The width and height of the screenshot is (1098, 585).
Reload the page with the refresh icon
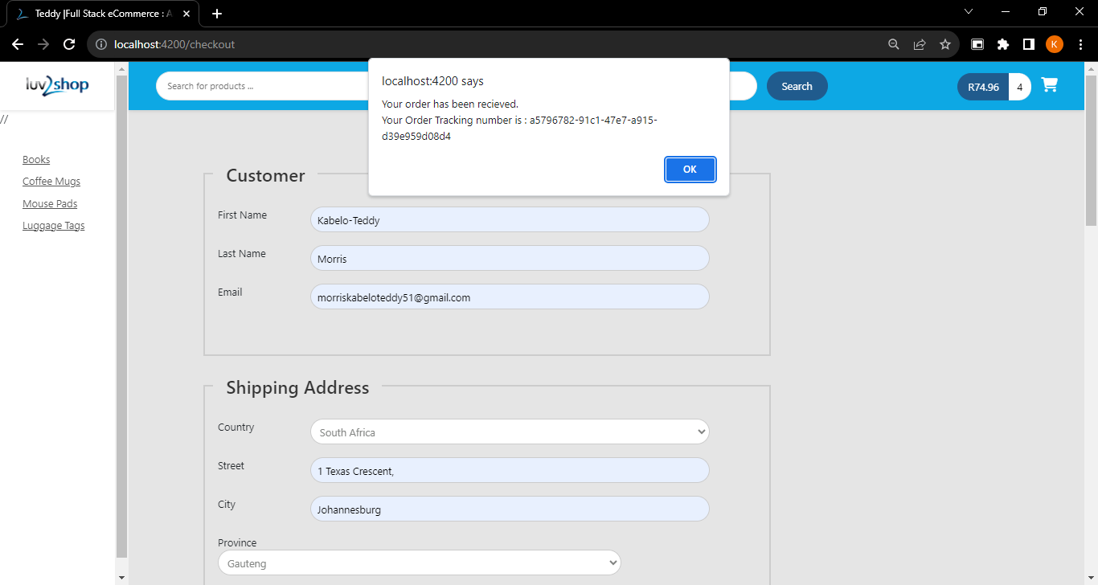pyautogui.click(x=69, y=44)
